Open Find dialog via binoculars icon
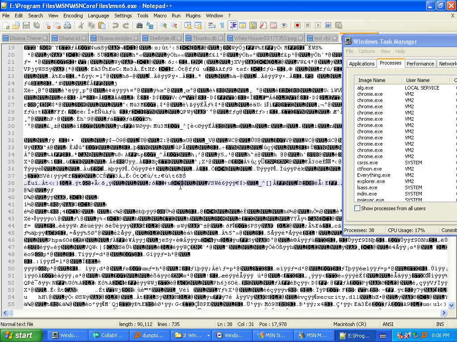 [140, 25]
